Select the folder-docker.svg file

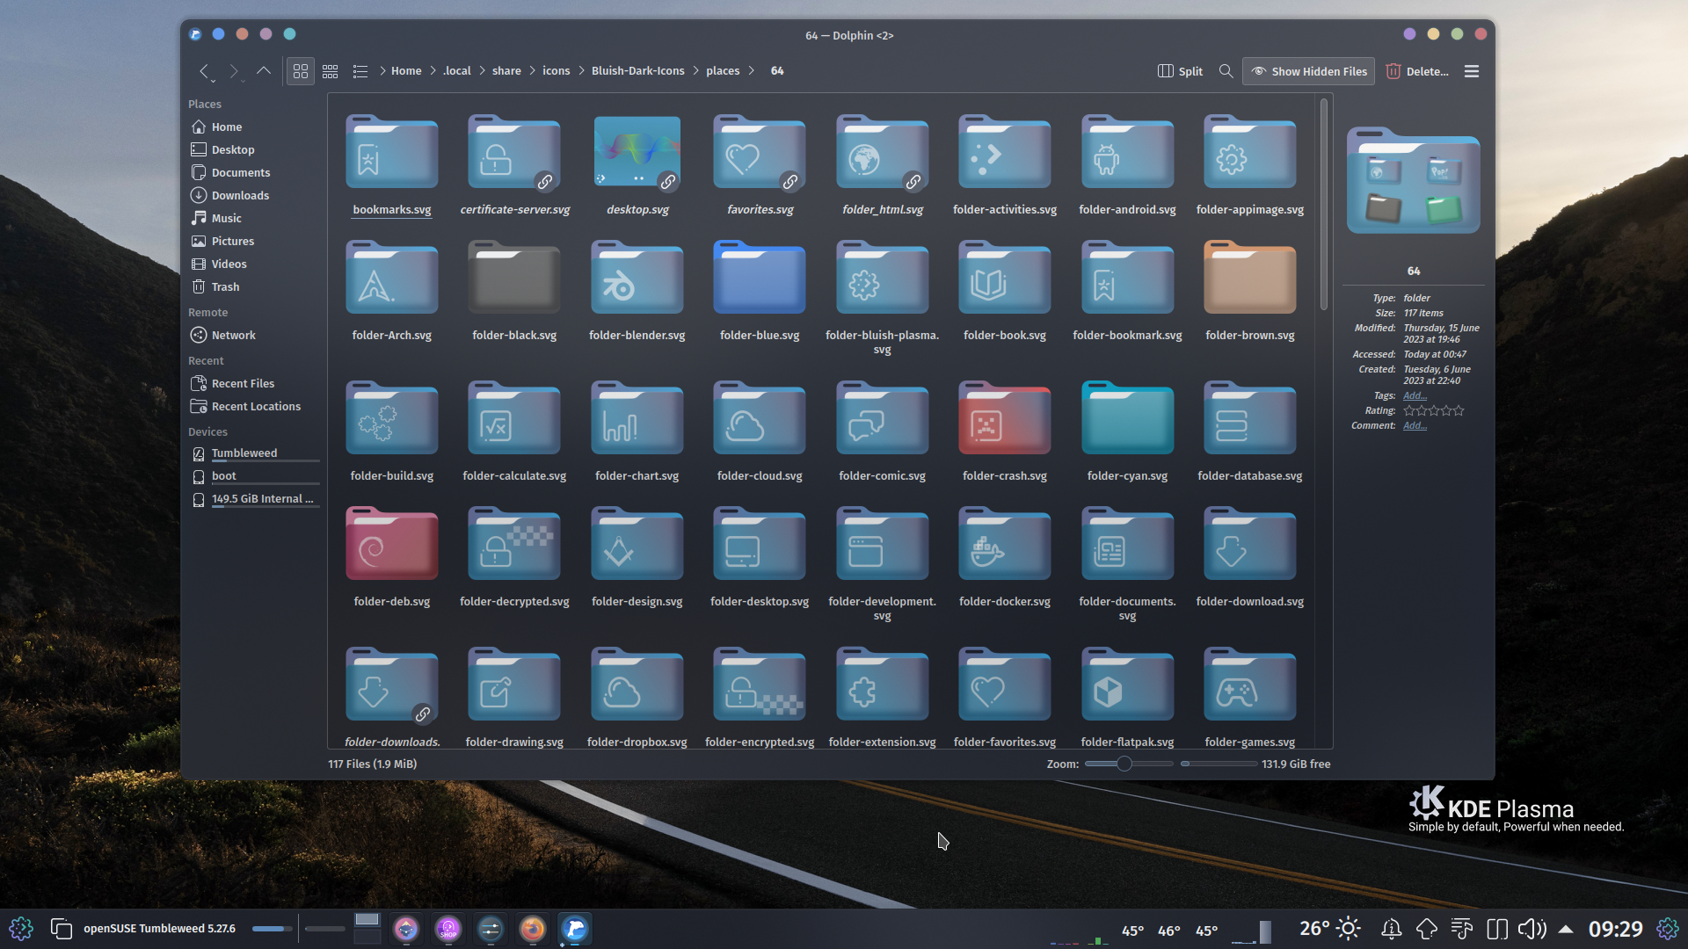[1004, 545]
